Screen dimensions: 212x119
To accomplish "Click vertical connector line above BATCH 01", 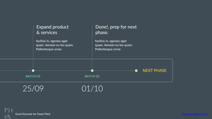I will [33, 47].
